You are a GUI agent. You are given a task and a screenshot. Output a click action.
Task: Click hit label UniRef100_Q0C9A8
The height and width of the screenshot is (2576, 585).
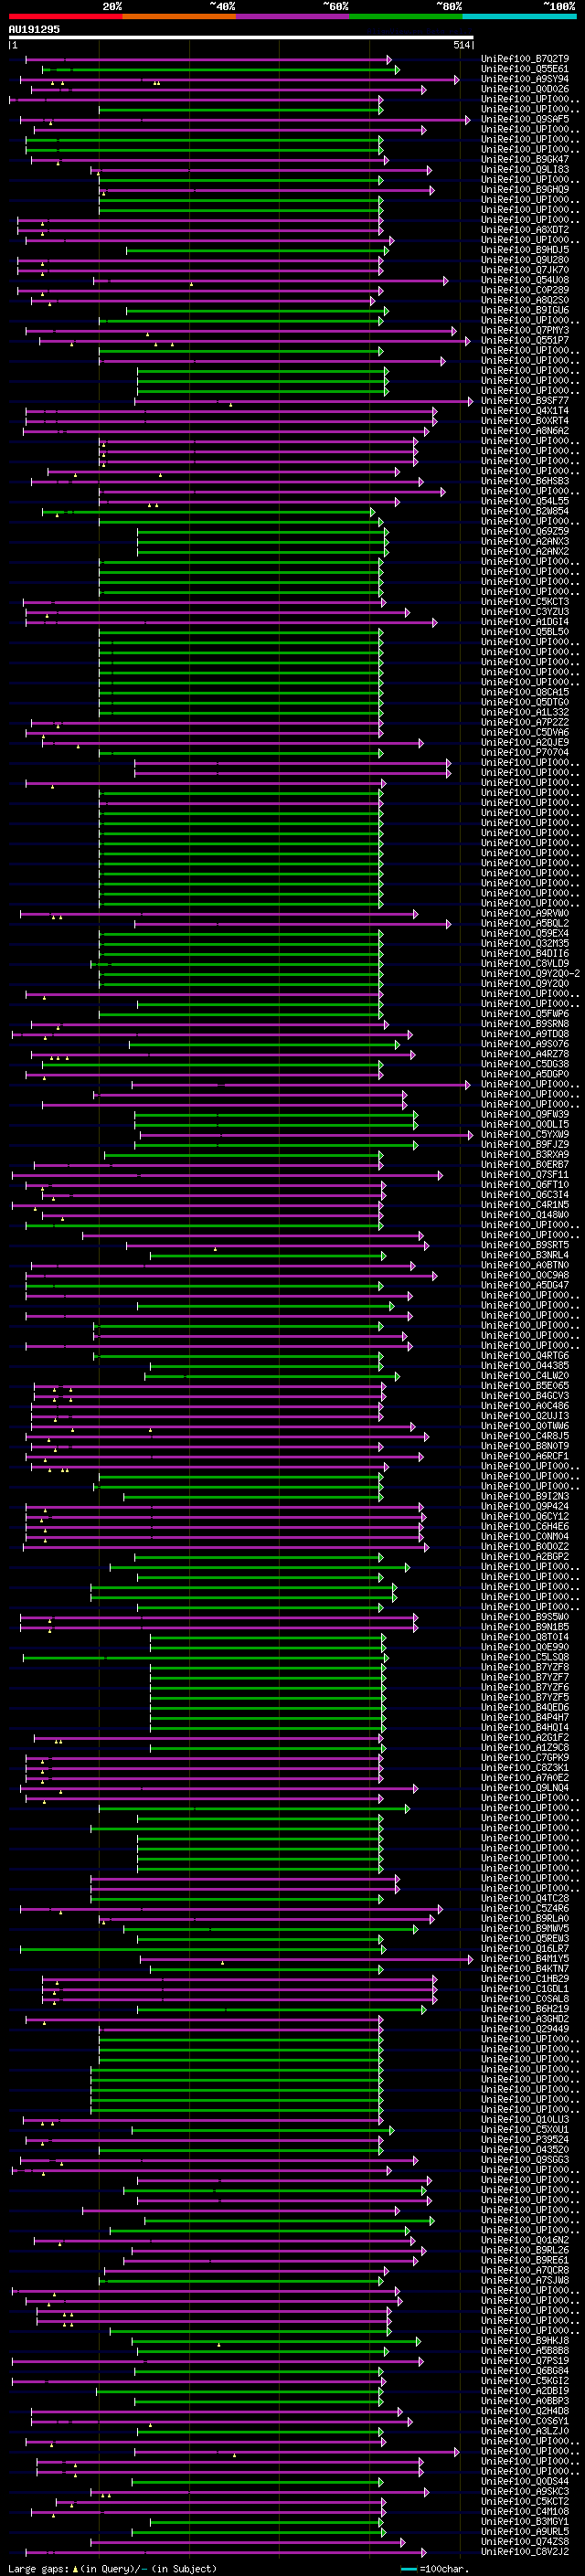pyautogui.click(x=525, y=1275)
